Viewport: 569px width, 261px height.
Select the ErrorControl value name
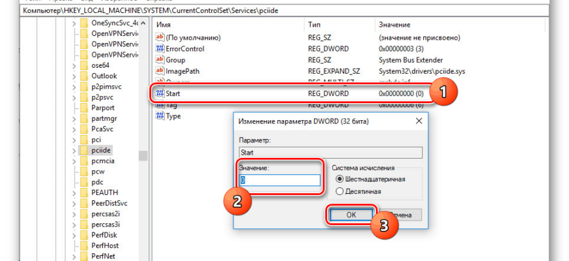point(185,48)
